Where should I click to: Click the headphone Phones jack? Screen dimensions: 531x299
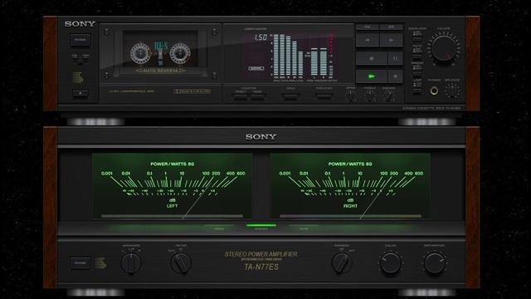click(434, 91)
